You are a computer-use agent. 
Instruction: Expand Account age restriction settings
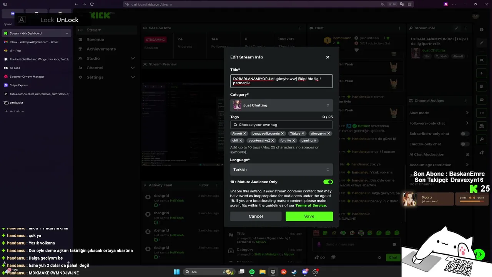[x=467, y=165]
